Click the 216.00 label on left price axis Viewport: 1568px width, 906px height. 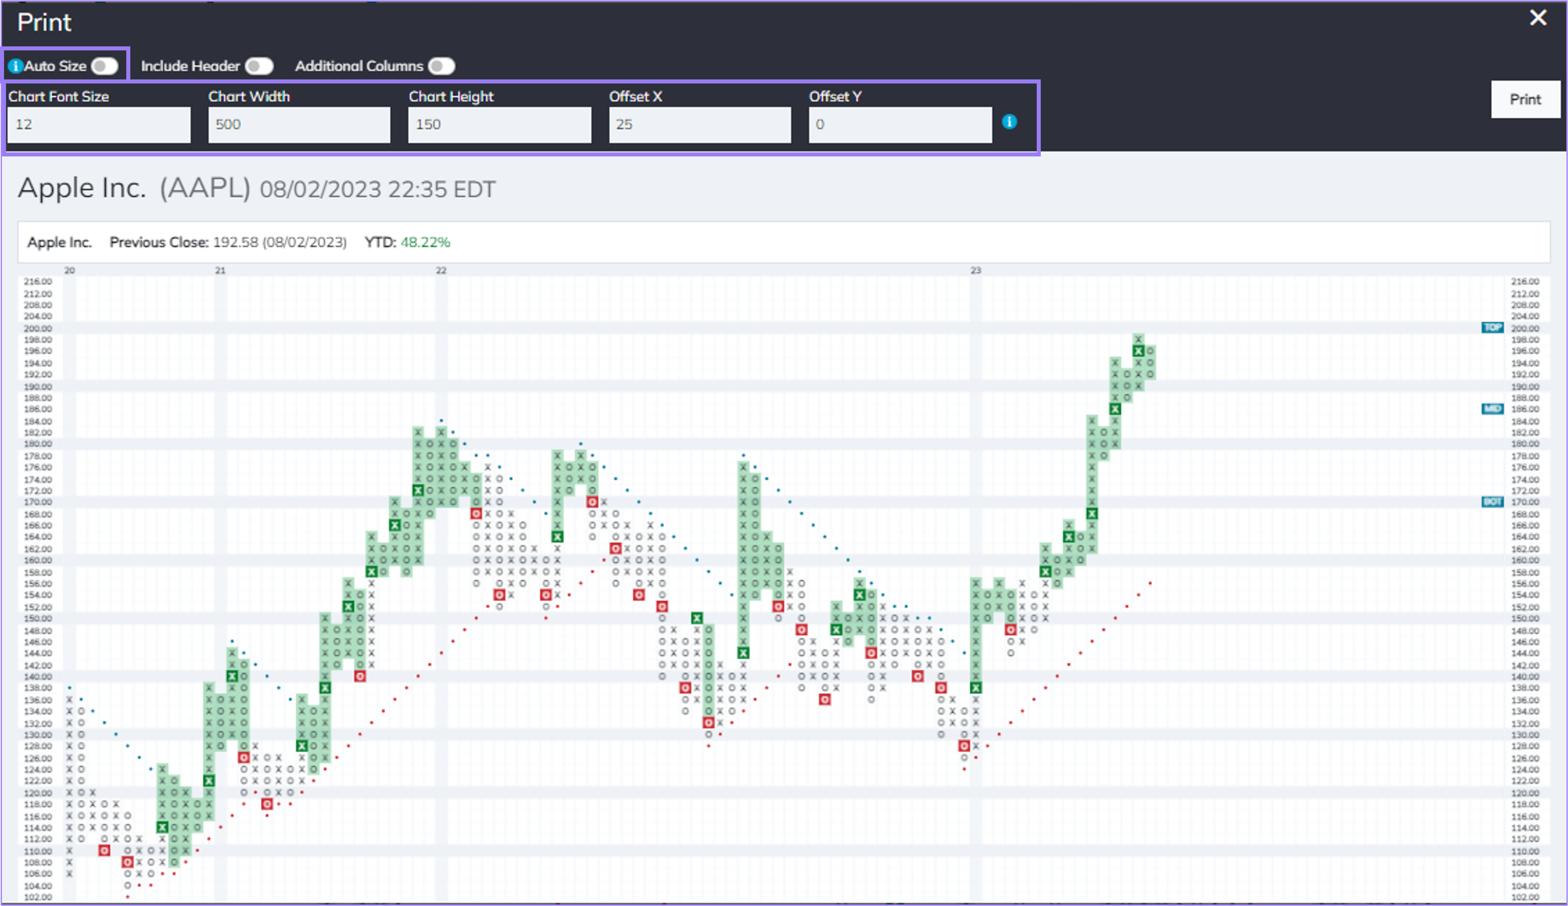click(x=38, y=282)
